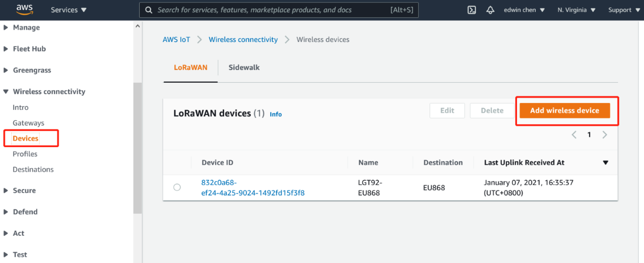Launch the CloudShell terminal icon
This screenshot has height=263, width=644.
point(472,10)
